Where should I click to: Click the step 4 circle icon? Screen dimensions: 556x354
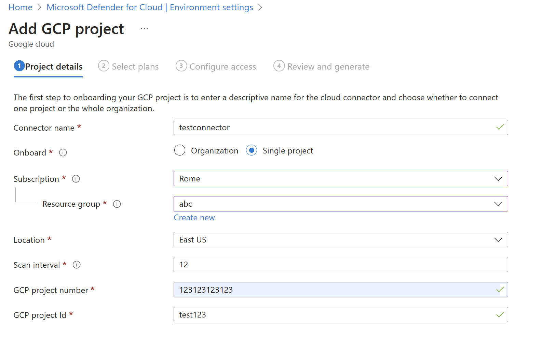click(x=279, y=66)
